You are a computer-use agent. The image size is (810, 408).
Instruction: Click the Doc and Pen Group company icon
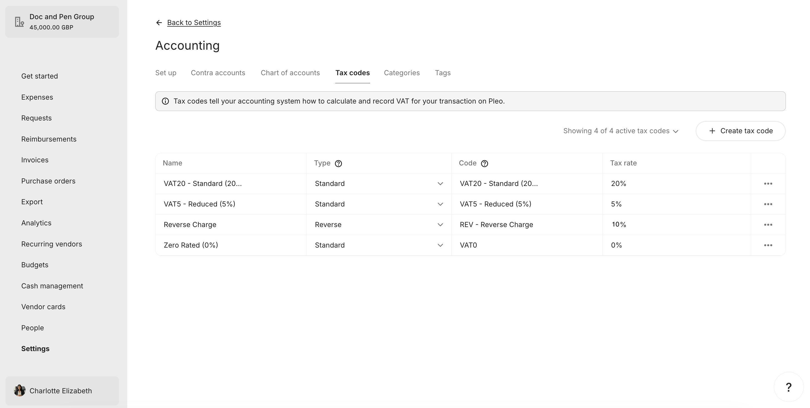point(19,22)
